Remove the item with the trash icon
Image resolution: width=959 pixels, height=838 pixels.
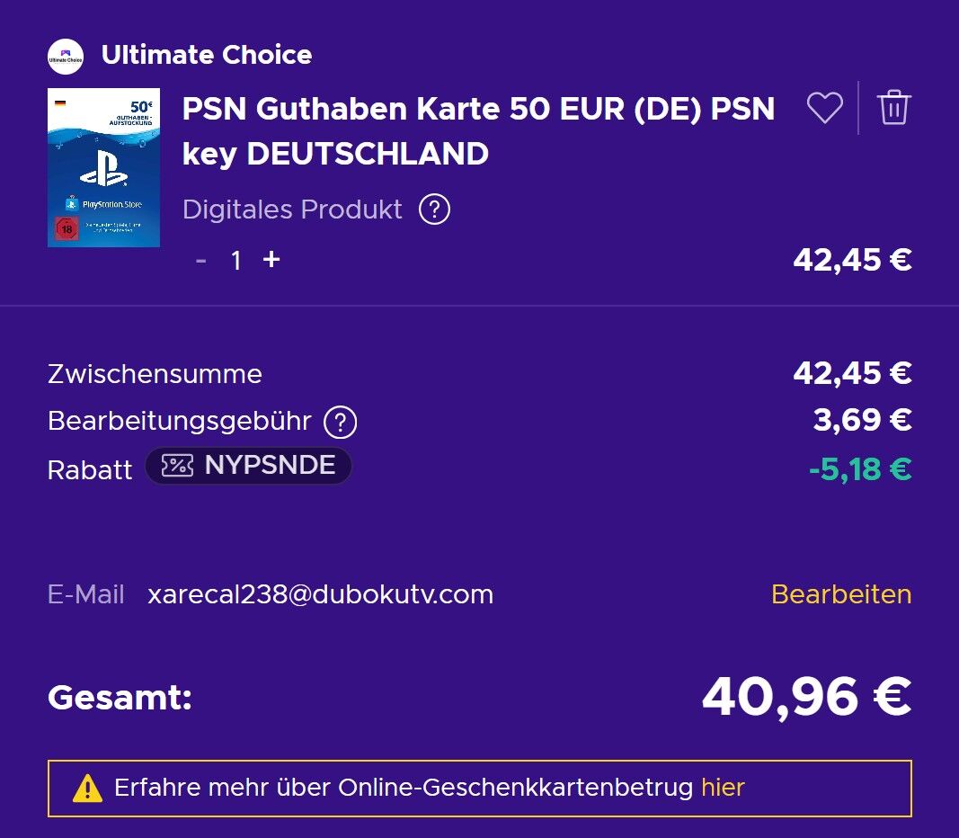[x=893, y=108]
